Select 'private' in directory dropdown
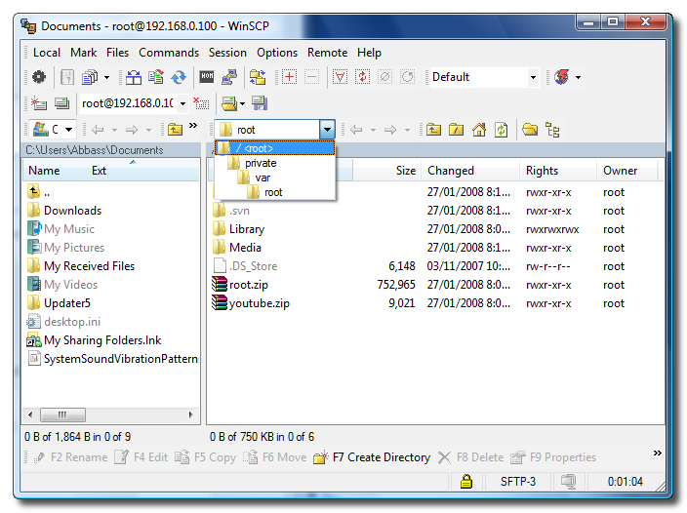This screenshot has height=513, width=687. pyautogui.click(x=275, y=163)
